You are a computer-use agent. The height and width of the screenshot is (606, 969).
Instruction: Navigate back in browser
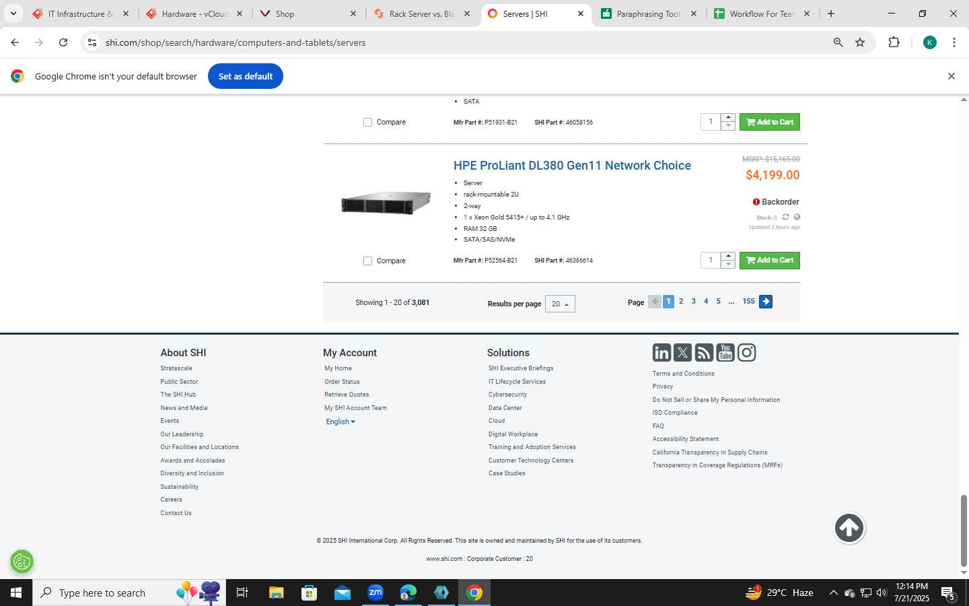15,42
